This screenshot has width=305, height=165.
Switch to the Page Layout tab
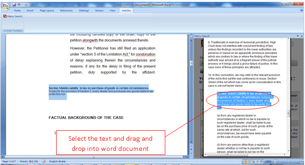pos(47,11)
